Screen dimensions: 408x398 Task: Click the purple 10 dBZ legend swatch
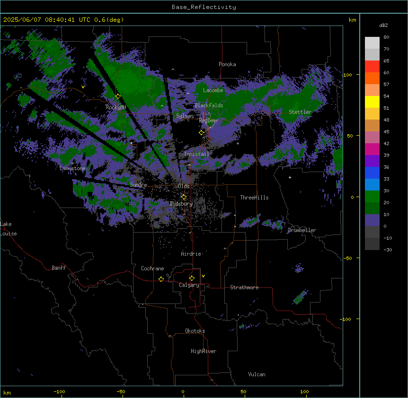[372, 220]
